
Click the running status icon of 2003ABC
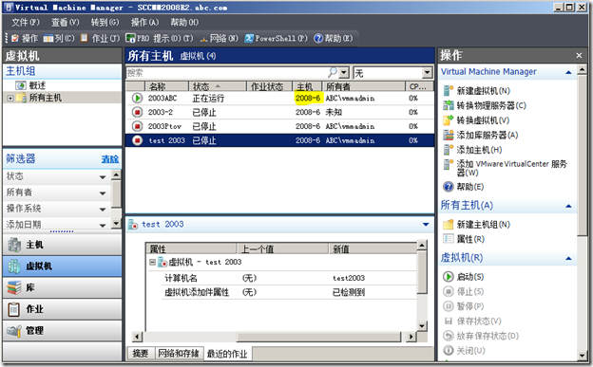(x=137, y=99)
